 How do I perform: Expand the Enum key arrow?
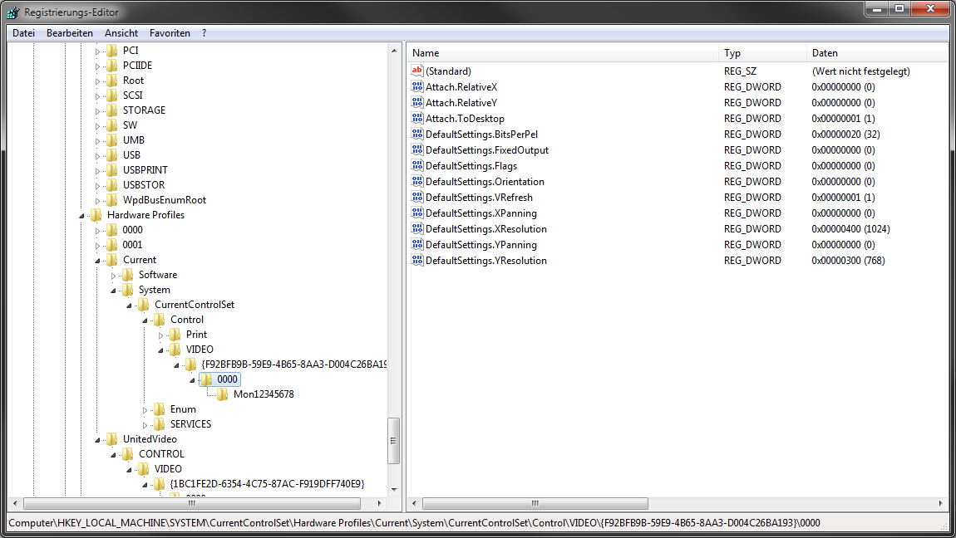tap(145, 409)
